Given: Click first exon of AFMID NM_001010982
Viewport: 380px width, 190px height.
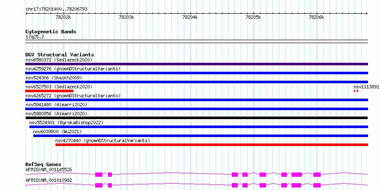Looking at the screenshot, I should [99, 185].
